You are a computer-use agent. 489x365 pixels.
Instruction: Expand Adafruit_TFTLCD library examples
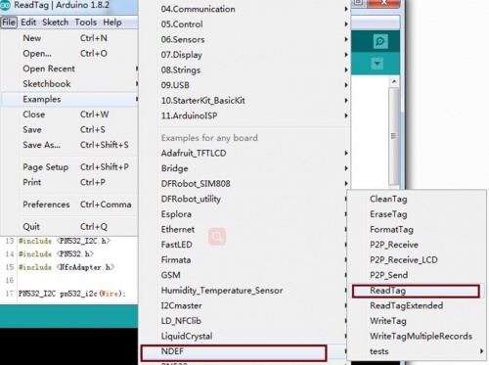click(x=245, y=153)
